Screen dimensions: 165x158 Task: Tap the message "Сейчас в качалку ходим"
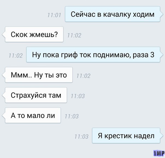pyautogui.click(x=113, y=14)
